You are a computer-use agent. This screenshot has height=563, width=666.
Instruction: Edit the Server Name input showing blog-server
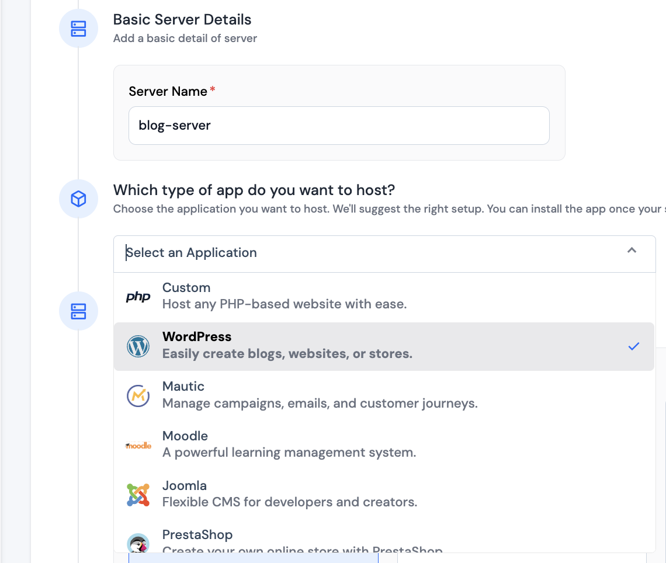[339, 125]
